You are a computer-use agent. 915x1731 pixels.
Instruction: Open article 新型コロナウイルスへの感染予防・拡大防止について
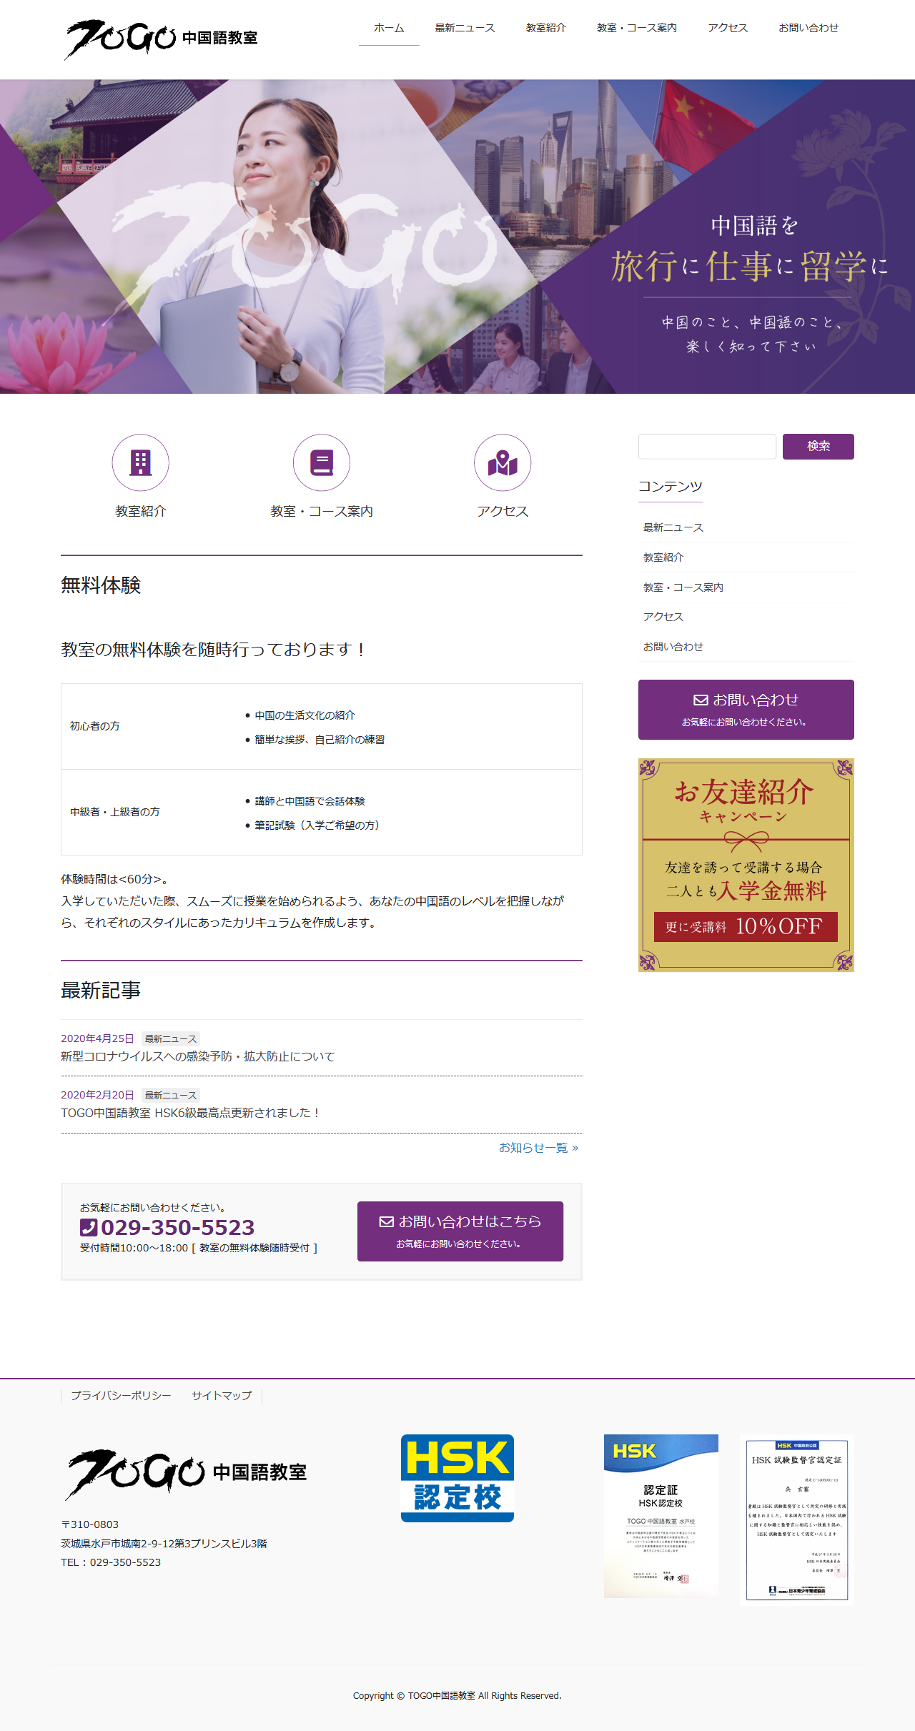(x=198, y=1056)
